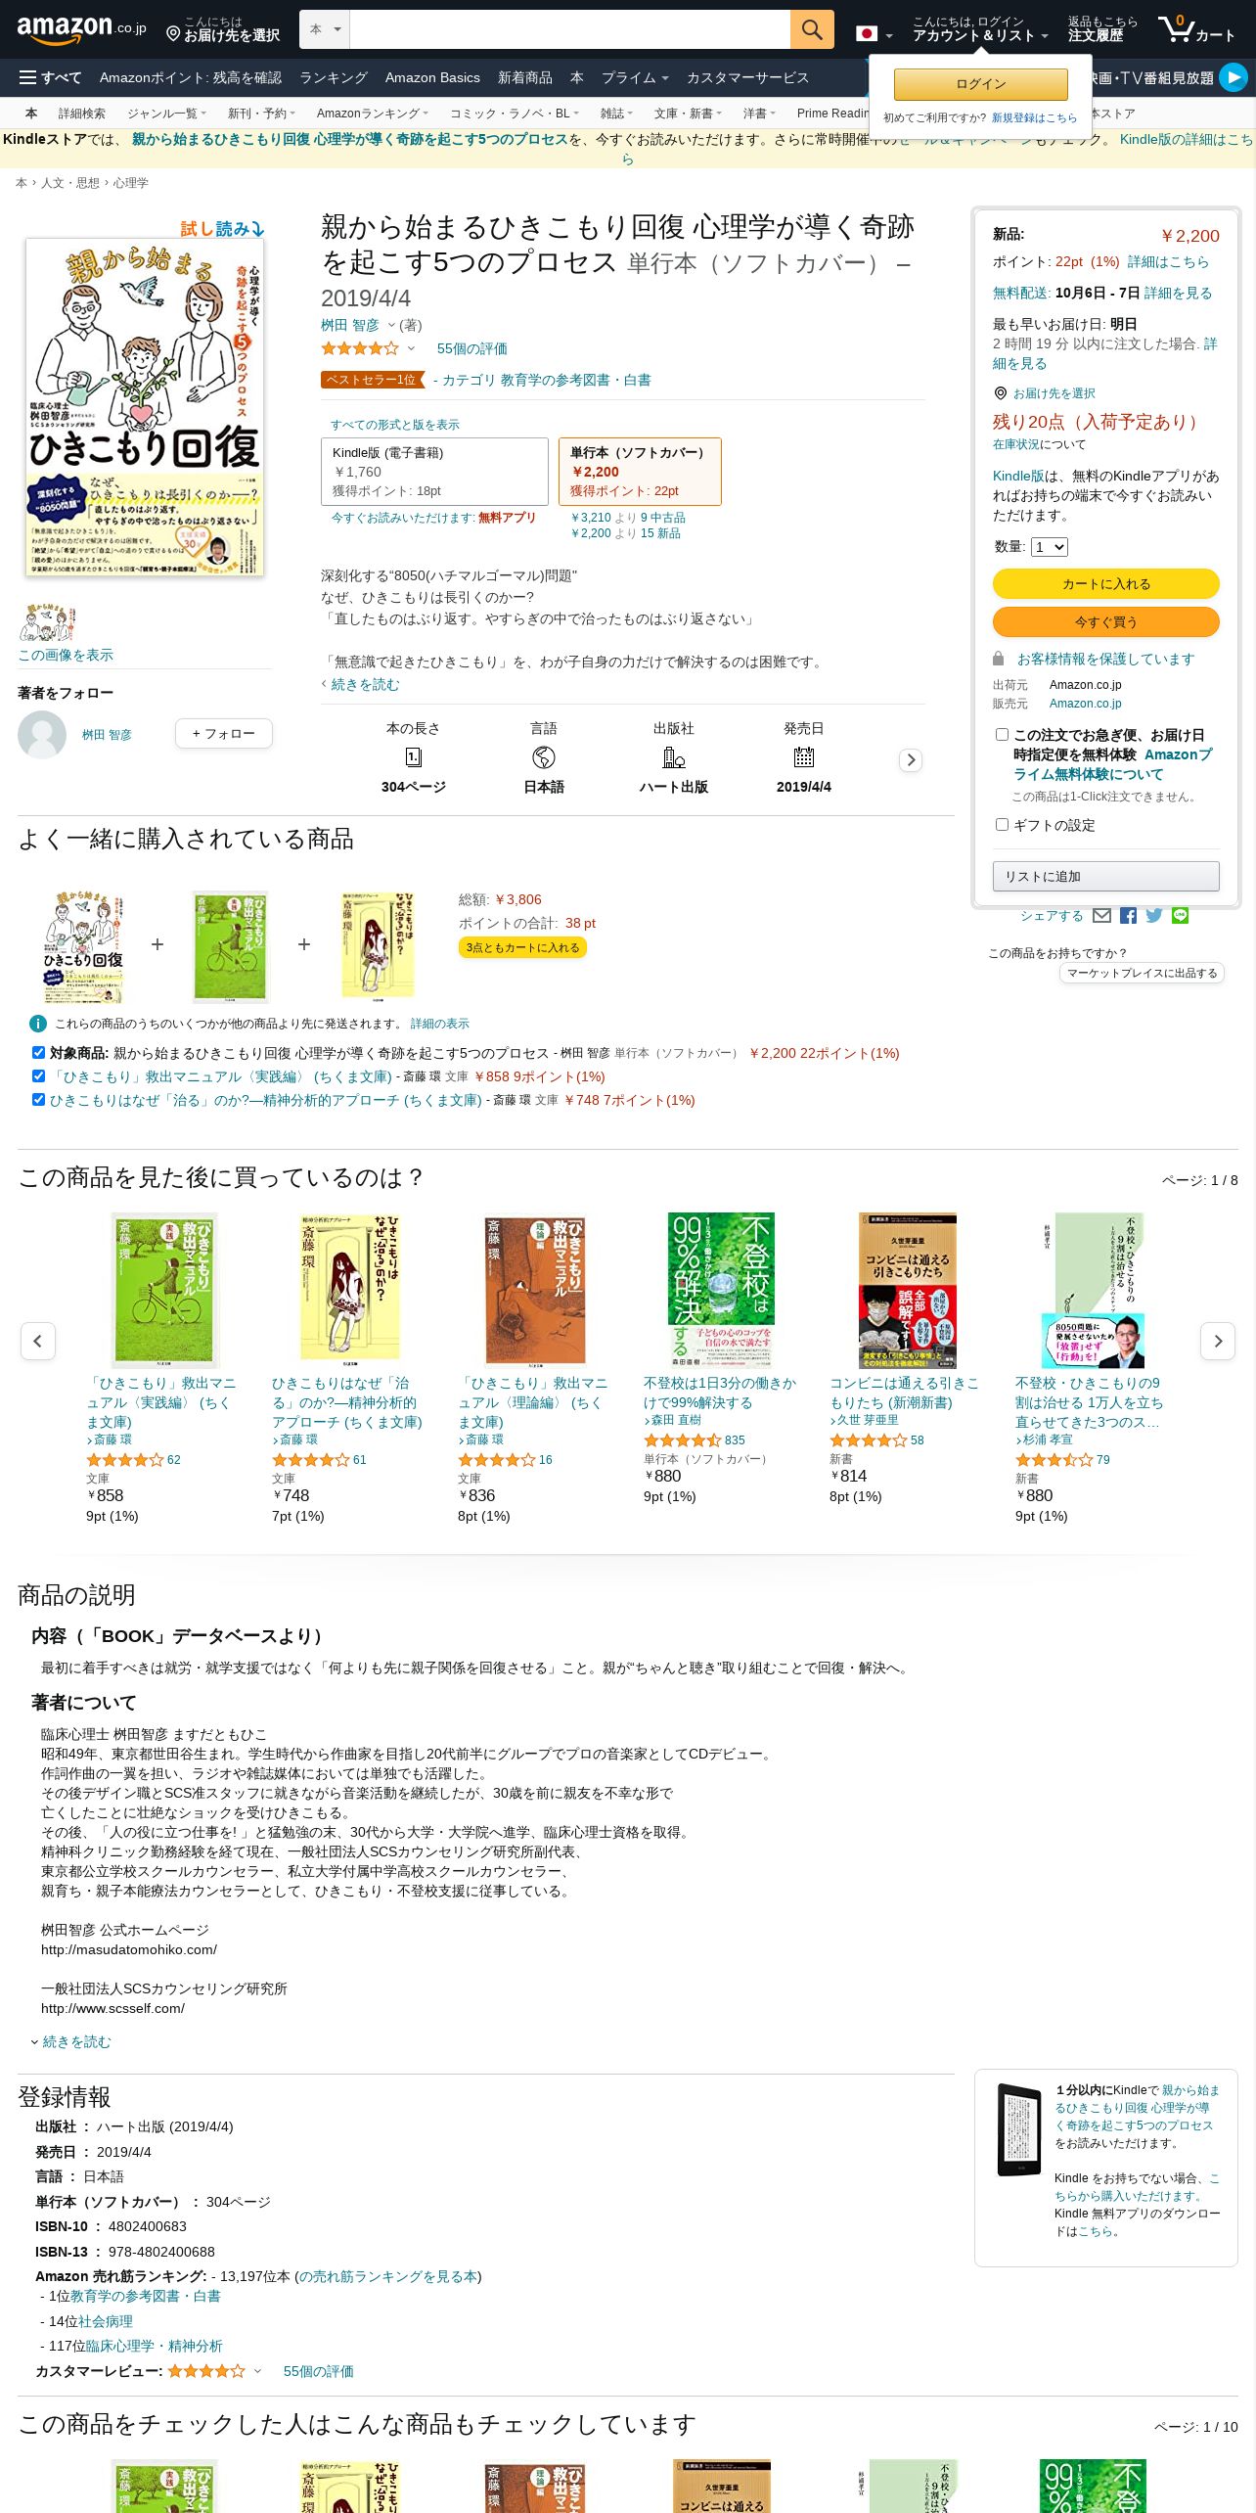Click the orange search magnifier button

coord(812,29)
